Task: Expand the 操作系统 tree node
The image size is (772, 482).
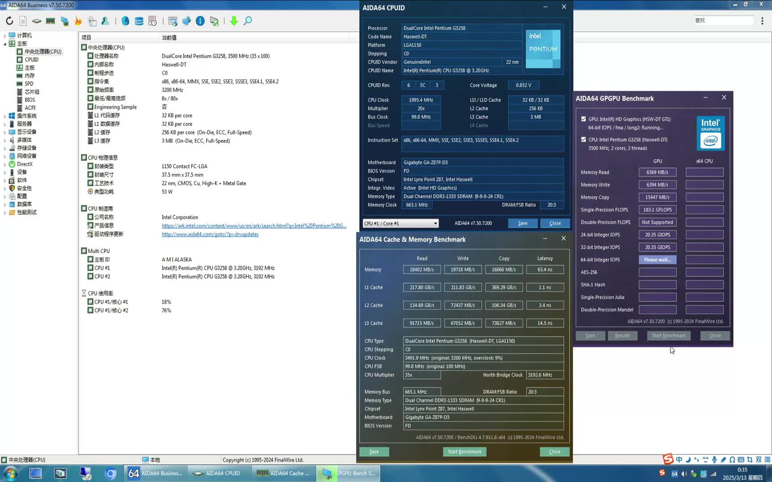Action: tap(5, 116)
